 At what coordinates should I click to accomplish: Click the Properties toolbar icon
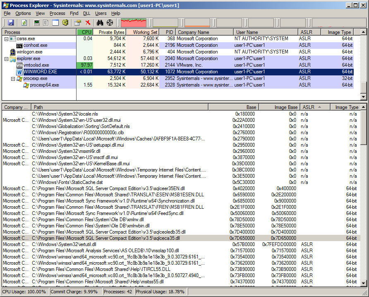(x=77, y=23)
